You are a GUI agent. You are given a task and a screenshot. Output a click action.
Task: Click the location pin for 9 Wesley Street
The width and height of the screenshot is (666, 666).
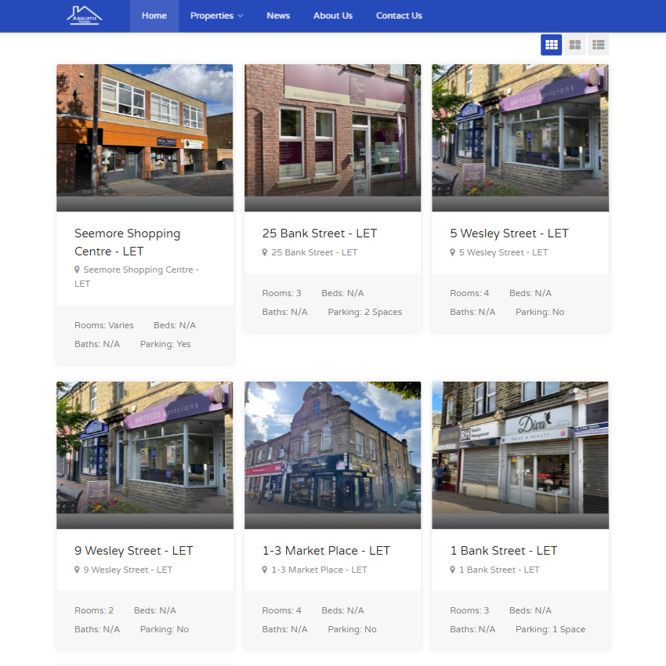coord(77,570)
